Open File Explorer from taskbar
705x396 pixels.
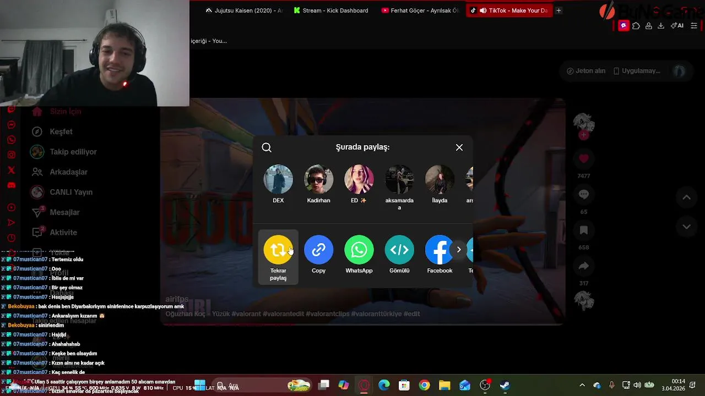(444, 386)
